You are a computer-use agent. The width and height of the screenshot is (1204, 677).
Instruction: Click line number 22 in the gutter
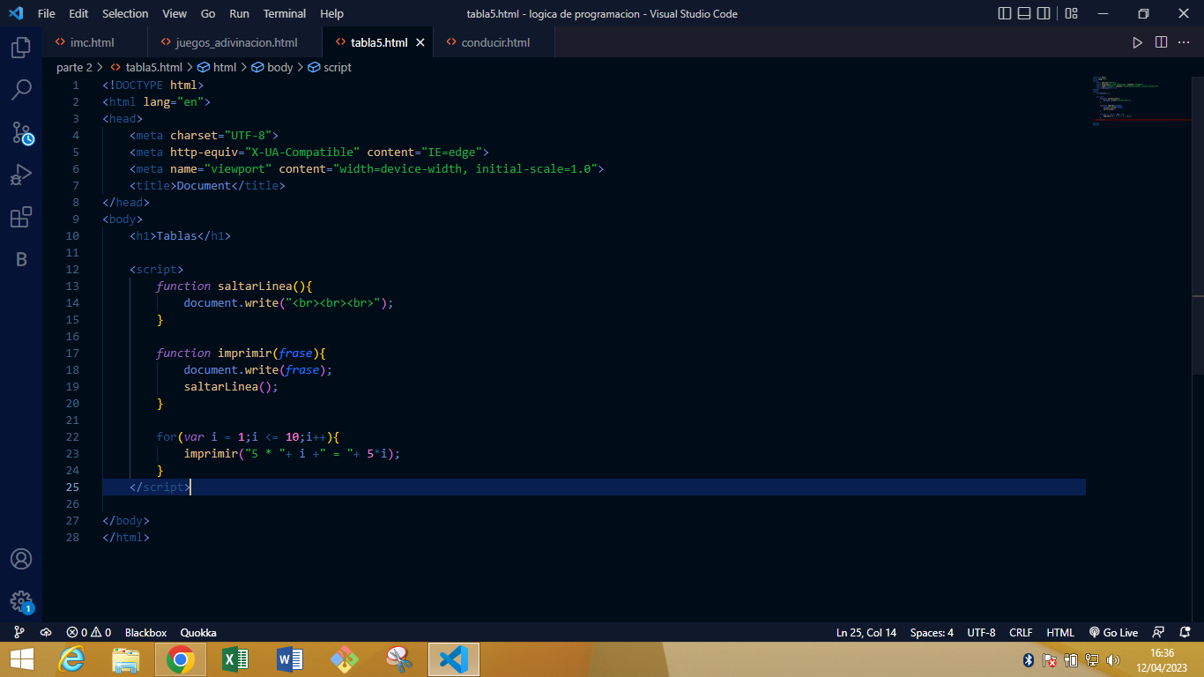point(72,437)
